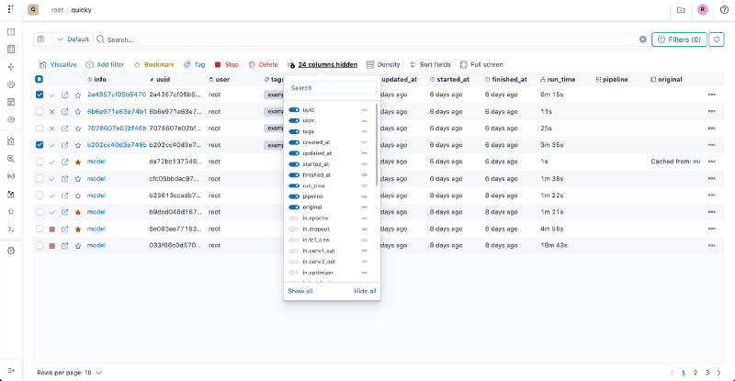Toggle off the user column switch

click(x=294, y=120)
